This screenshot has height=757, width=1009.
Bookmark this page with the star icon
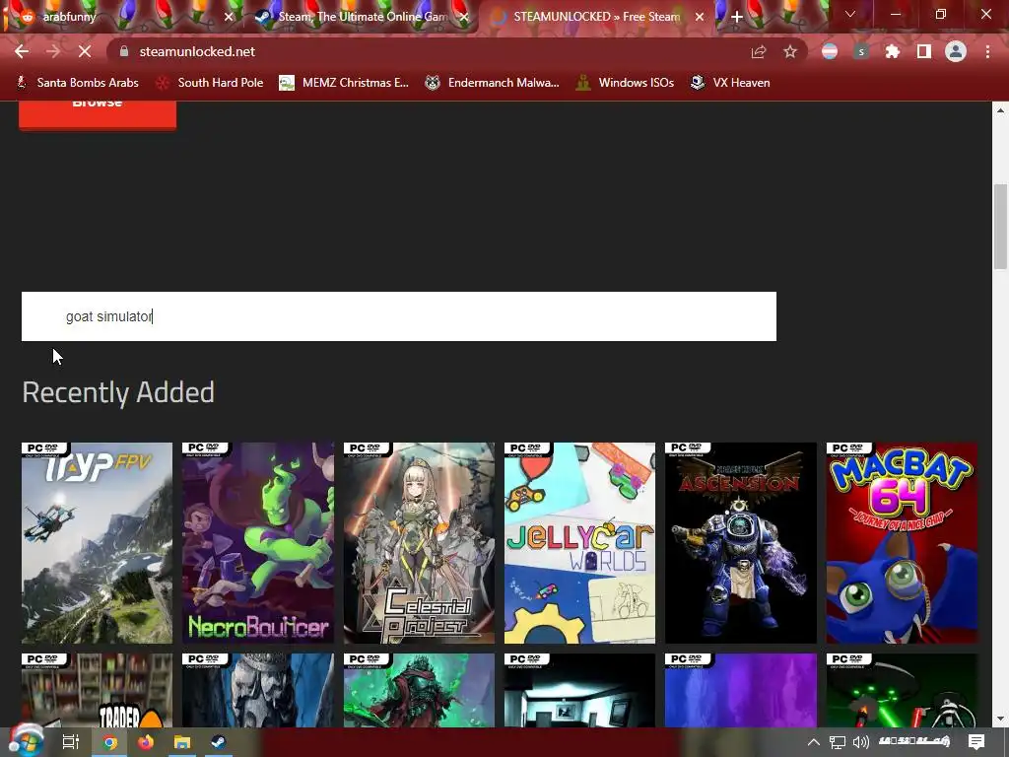tap(790, 52)
